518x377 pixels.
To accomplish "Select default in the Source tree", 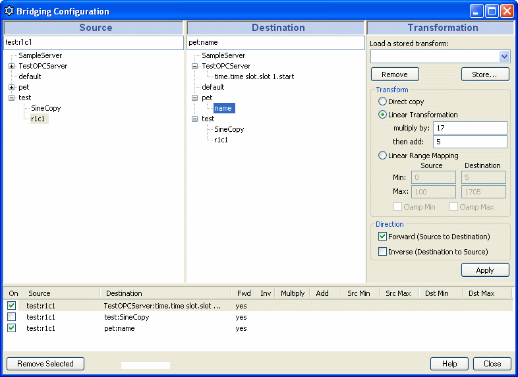I will tap(30, 76).
